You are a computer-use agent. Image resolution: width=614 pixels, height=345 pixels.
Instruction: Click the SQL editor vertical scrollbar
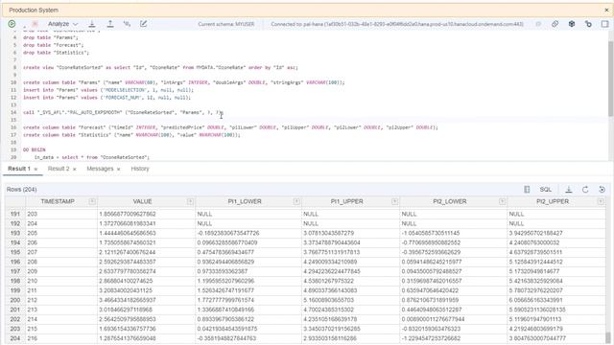pyautogui.click(x=610, y=79)
